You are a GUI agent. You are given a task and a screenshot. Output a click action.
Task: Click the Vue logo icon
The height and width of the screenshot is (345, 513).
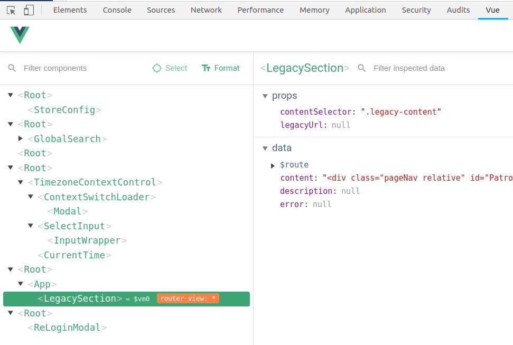click(20, 35)
